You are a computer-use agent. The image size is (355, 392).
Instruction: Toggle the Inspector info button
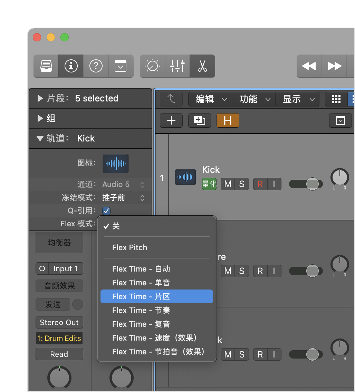[x=71, y=66]
